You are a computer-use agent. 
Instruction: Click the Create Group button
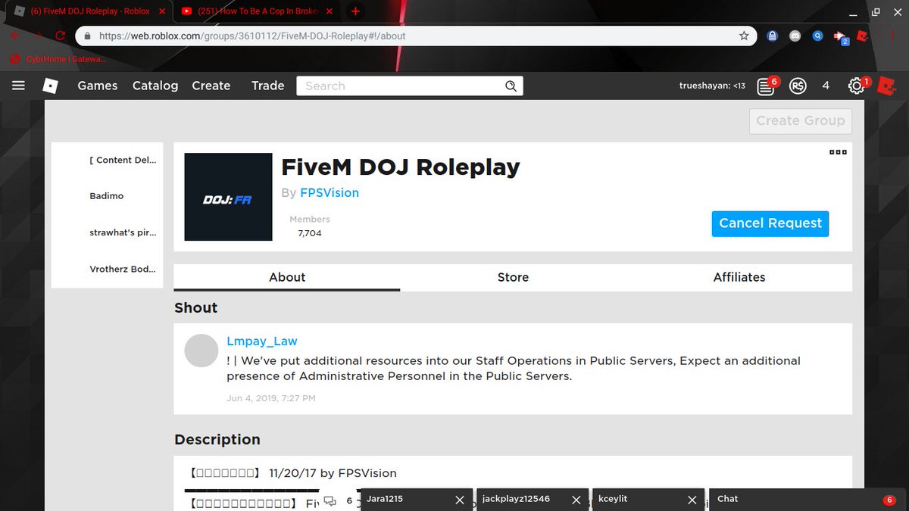(x=801, y=121)
